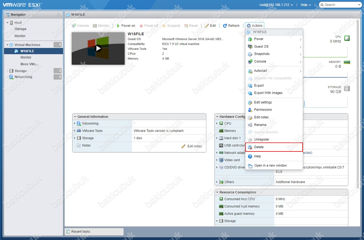Screen dimensions: 364x240
Task: Click the Permissions user icon
Action: pyautogui.click(x=250, y=110)
